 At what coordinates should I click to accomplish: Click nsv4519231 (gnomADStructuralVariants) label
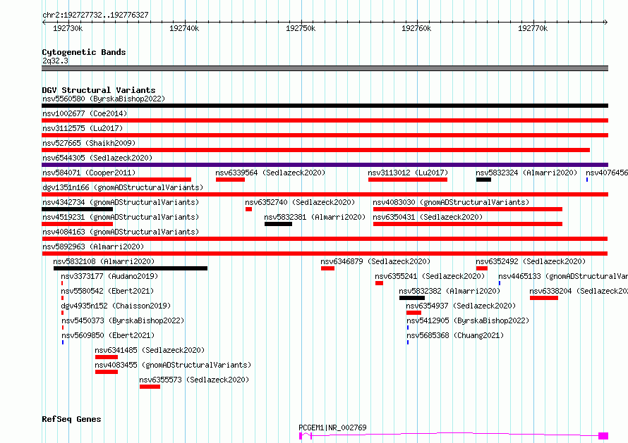(x=121, y=217)
